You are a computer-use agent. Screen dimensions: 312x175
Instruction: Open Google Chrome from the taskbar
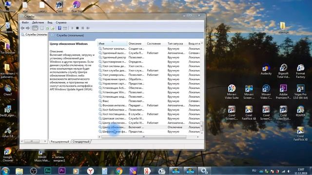pos(119,171)
